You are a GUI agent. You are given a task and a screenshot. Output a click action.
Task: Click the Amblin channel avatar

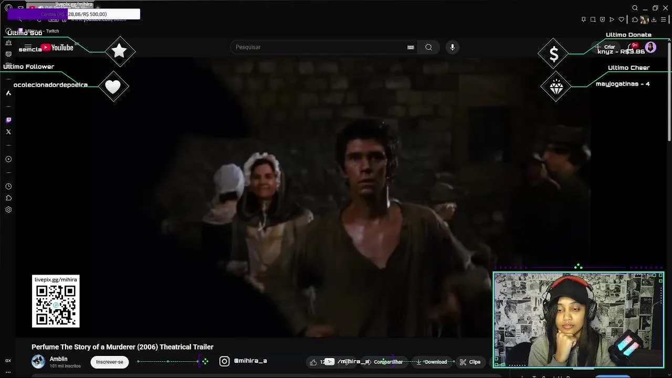[38, 361]
